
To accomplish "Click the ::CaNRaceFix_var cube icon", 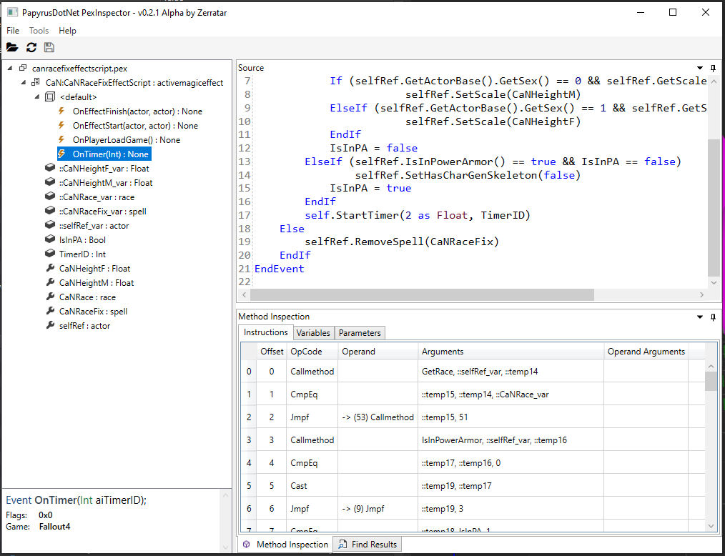I will (50, 212).
